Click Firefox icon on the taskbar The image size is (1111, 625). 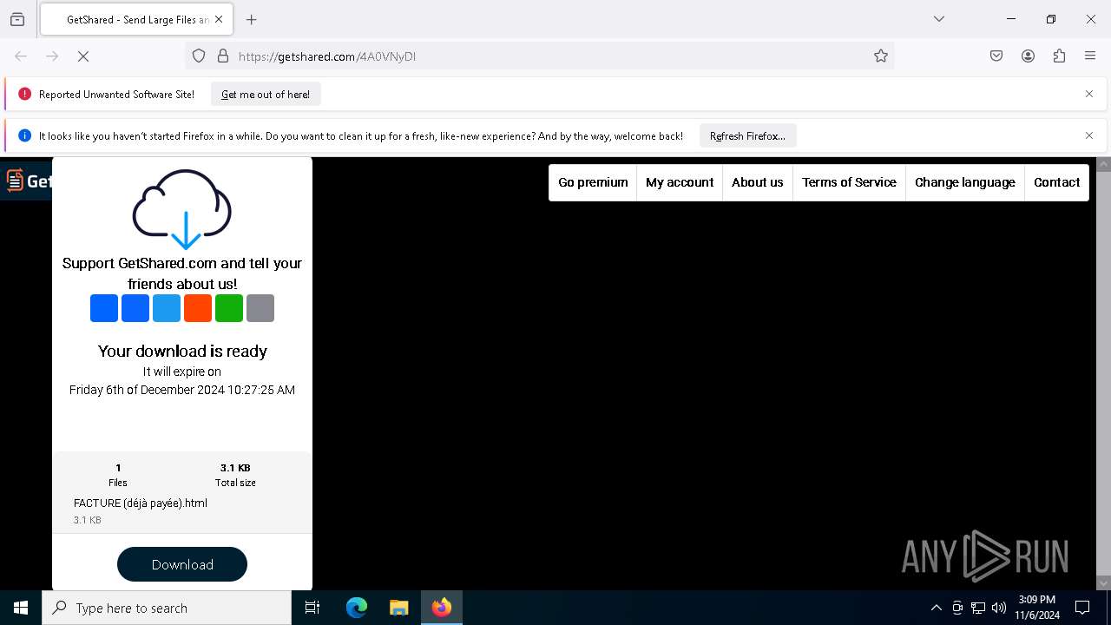(442, 608)
